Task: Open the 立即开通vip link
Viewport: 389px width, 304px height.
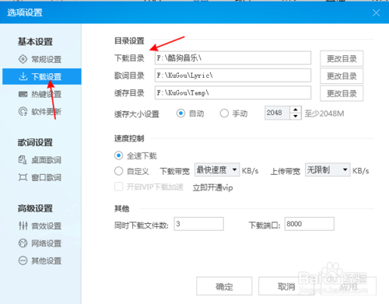Action: point(212,187)
